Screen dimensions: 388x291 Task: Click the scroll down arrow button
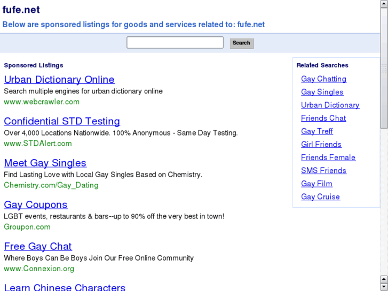pos(384,287)
